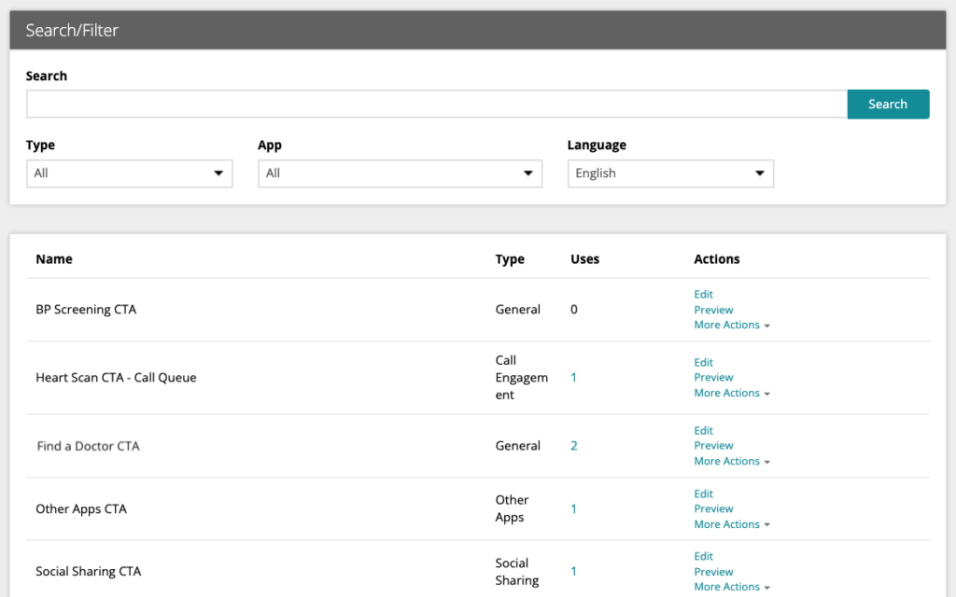Viewport: 956px width, 597px height.
Task: Open uses count for Other Apps CTA
Action: [574, 509]
